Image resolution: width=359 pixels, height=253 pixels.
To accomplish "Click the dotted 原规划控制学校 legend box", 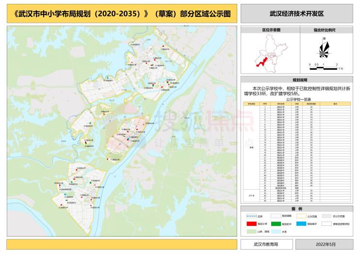I will coord(326,223).
